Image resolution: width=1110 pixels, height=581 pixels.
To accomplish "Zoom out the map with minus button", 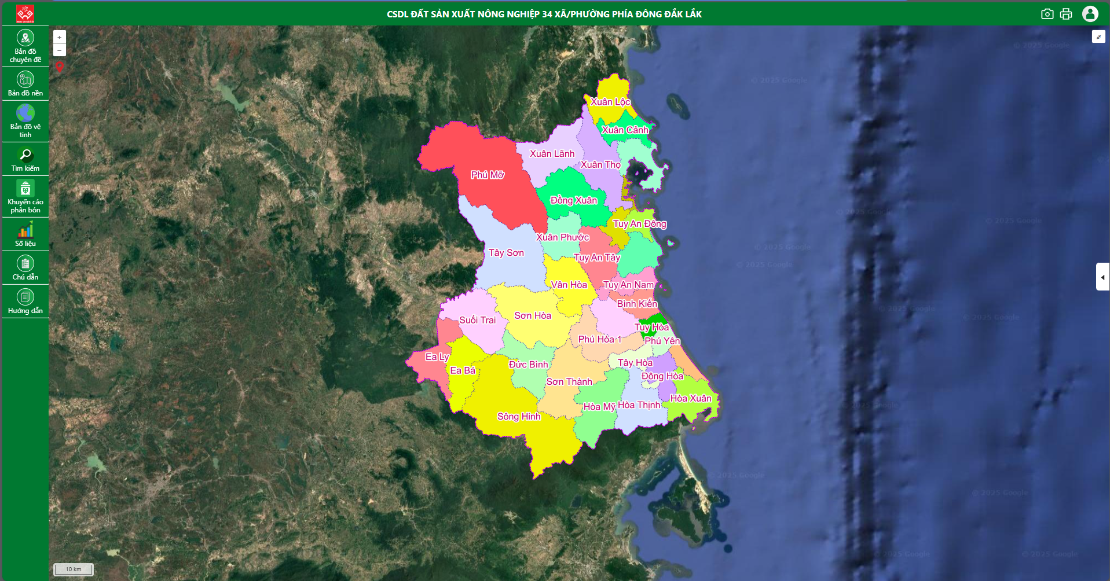I will [x=60, y=50].
